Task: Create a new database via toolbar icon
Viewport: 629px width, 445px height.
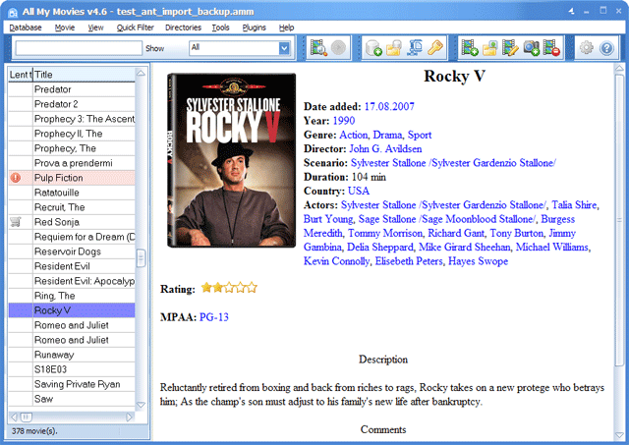Action: [373, 48]
